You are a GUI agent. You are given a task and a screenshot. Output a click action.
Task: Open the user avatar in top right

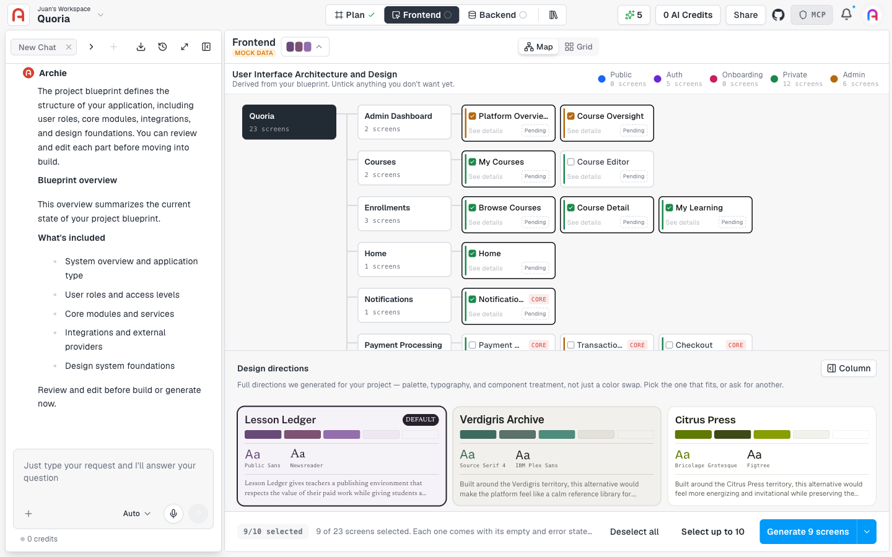click(873, 15)
